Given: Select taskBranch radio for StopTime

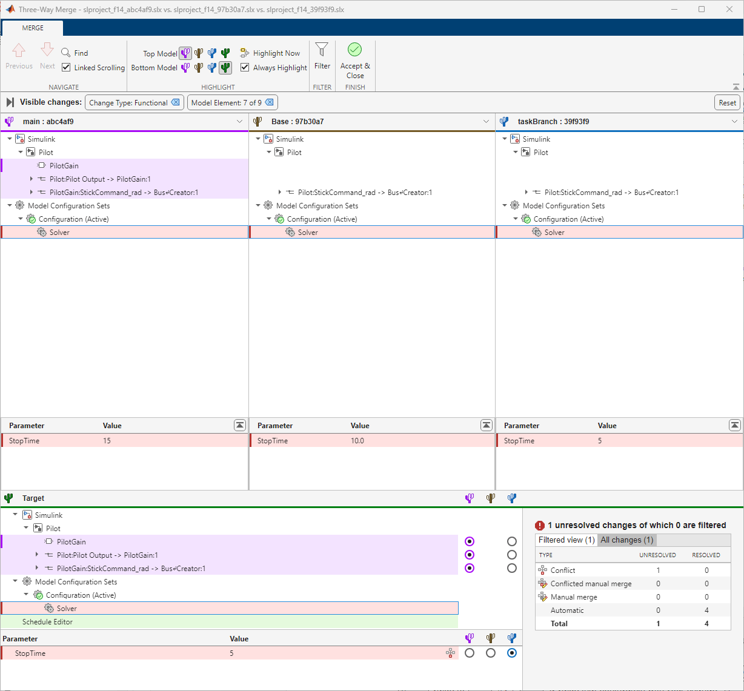Looking at the screenshot, I should click(512, 653).
